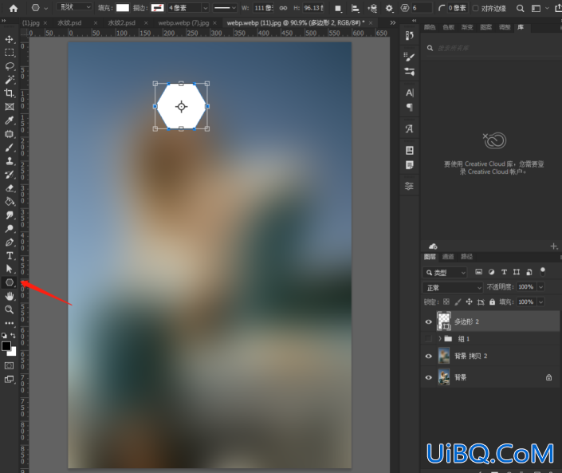Hide the 多边形 2 layer
The image size is (562, 473).
click(x=428, y=321)
